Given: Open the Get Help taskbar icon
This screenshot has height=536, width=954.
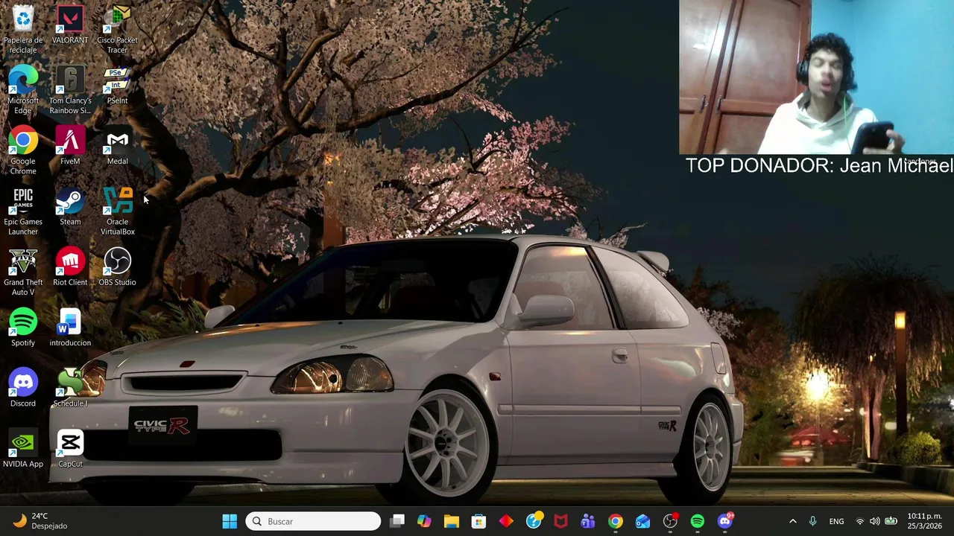Looking at the screenshot, I should pyautogui.click(x=534, y=521).
